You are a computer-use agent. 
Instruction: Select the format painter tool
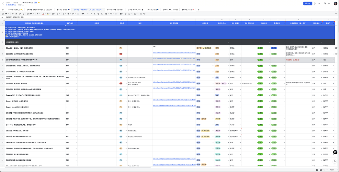(20, 14)
